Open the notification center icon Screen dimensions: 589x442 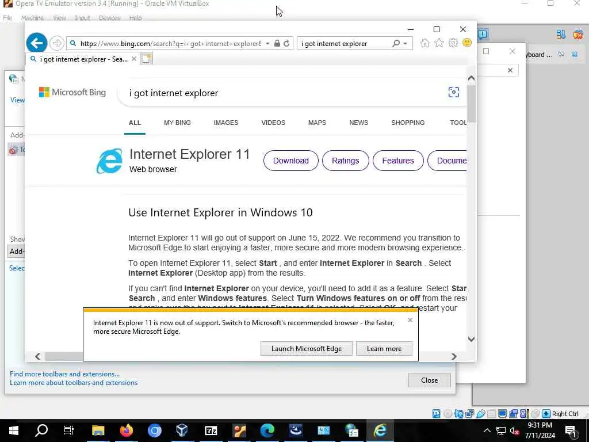click(x=571, y=431)
